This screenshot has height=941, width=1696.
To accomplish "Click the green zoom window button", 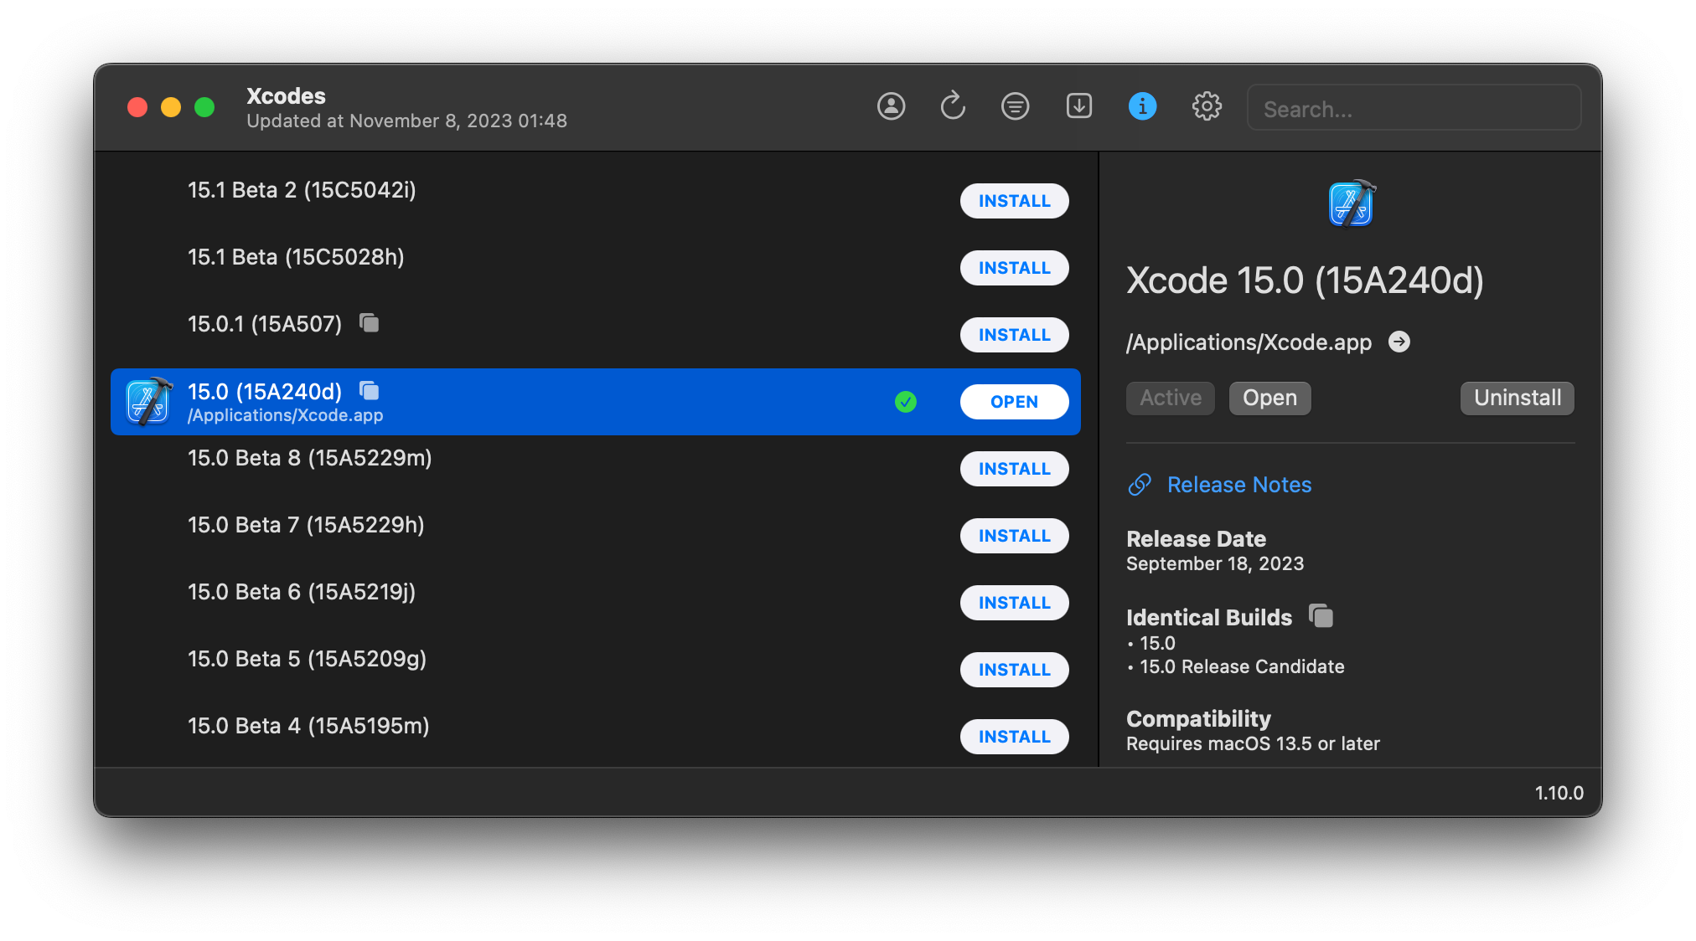I will (x=204, y=107).
